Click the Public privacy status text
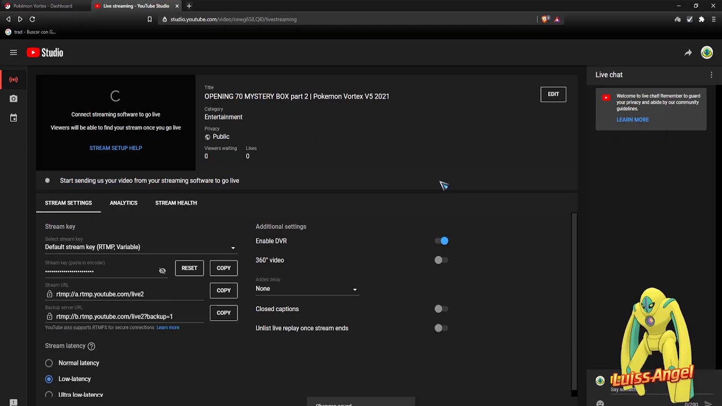Viewport: 722px width, 406px height. (221, 137)
